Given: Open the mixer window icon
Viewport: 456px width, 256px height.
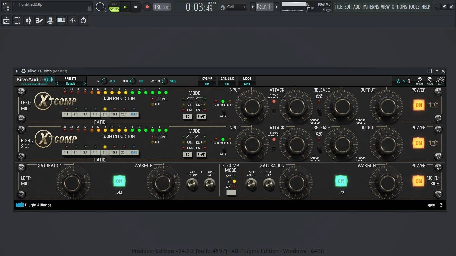Looking at the screenshot, I should click(28, 21).
